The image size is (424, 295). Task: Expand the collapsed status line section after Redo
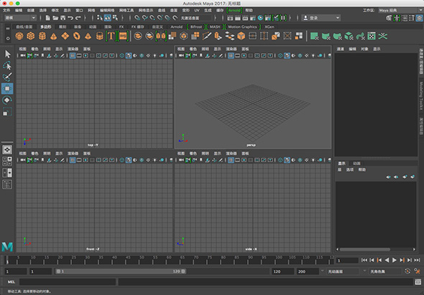[86, 18]
